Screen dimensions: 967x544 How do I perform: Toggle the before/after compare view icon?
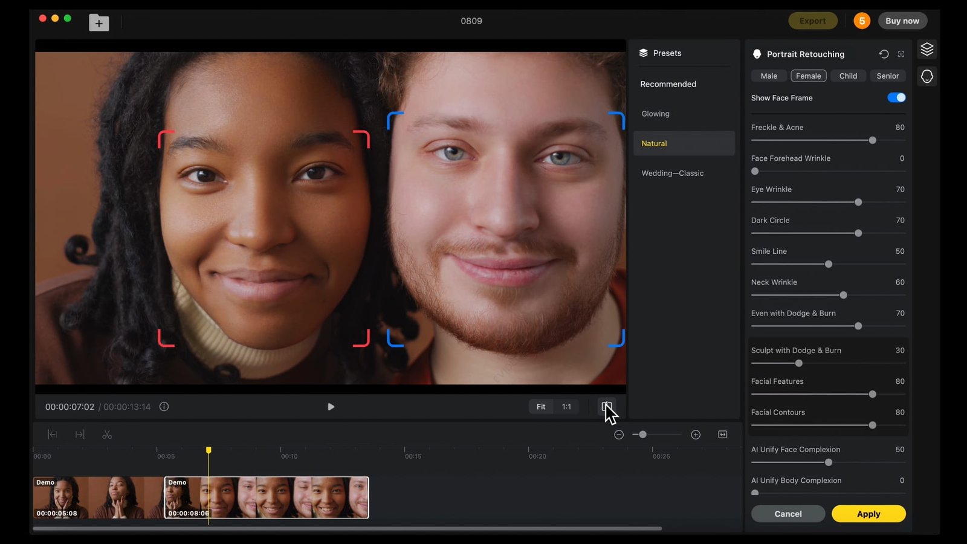point(607,407)
